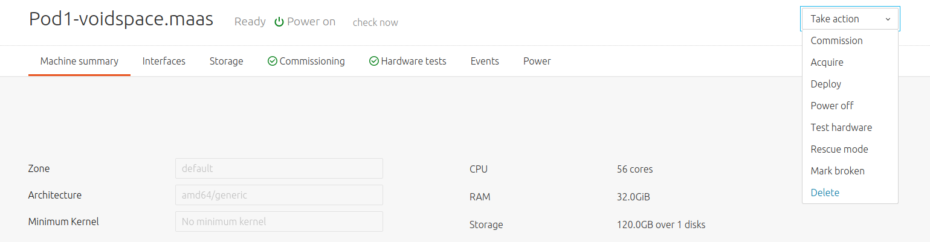The image size is (930, 242).
Task: Click the Hardware tests green checkmark icon
Action: pyautogui.click(x=373, y=61)
